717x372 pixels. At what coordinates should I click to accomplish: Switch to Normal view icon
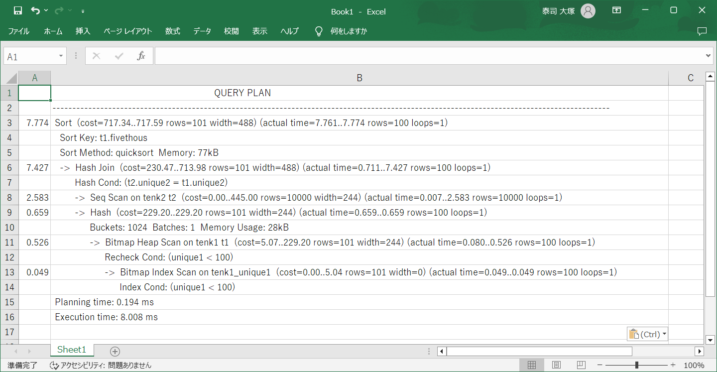pyautogui.click(x=531, y=366)
